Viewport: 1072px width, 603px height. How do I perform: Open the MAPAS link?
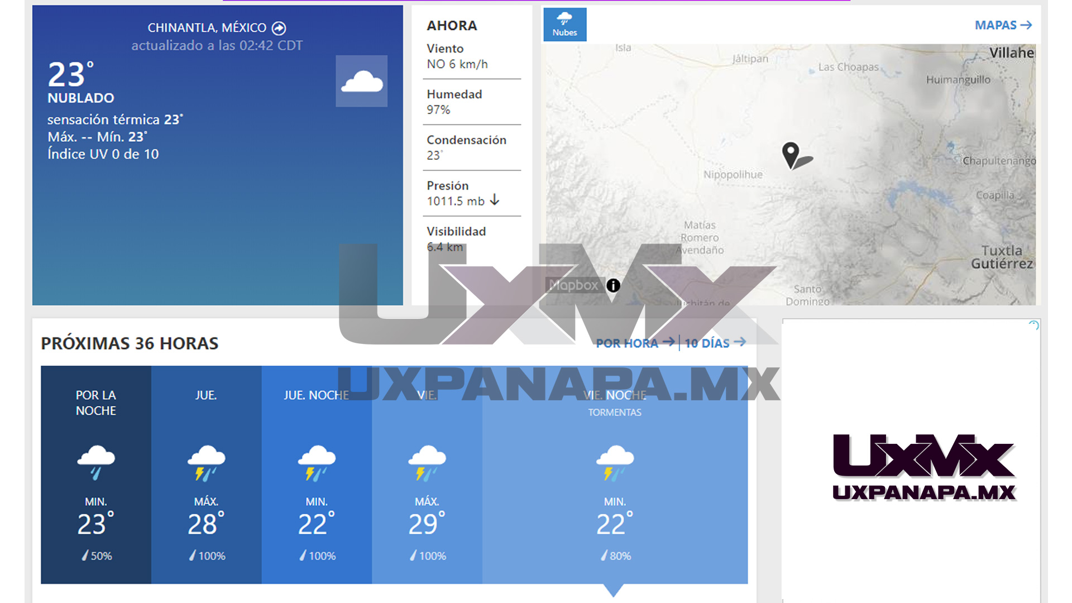tap(1003, 25)
